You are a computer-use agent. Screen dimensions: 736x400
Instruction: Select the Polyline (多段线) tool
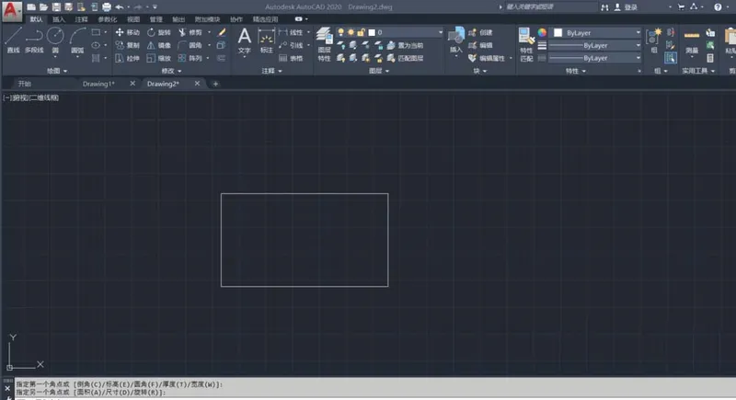click(x=34, y=40)
